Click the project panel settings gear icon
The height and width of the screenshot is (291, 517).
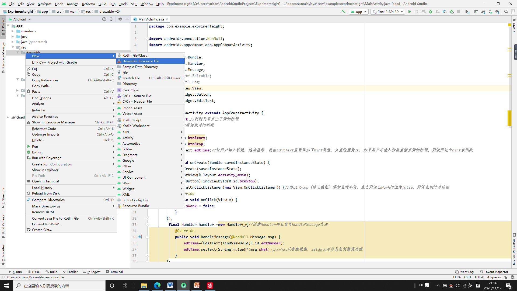[x=120, y=19]
